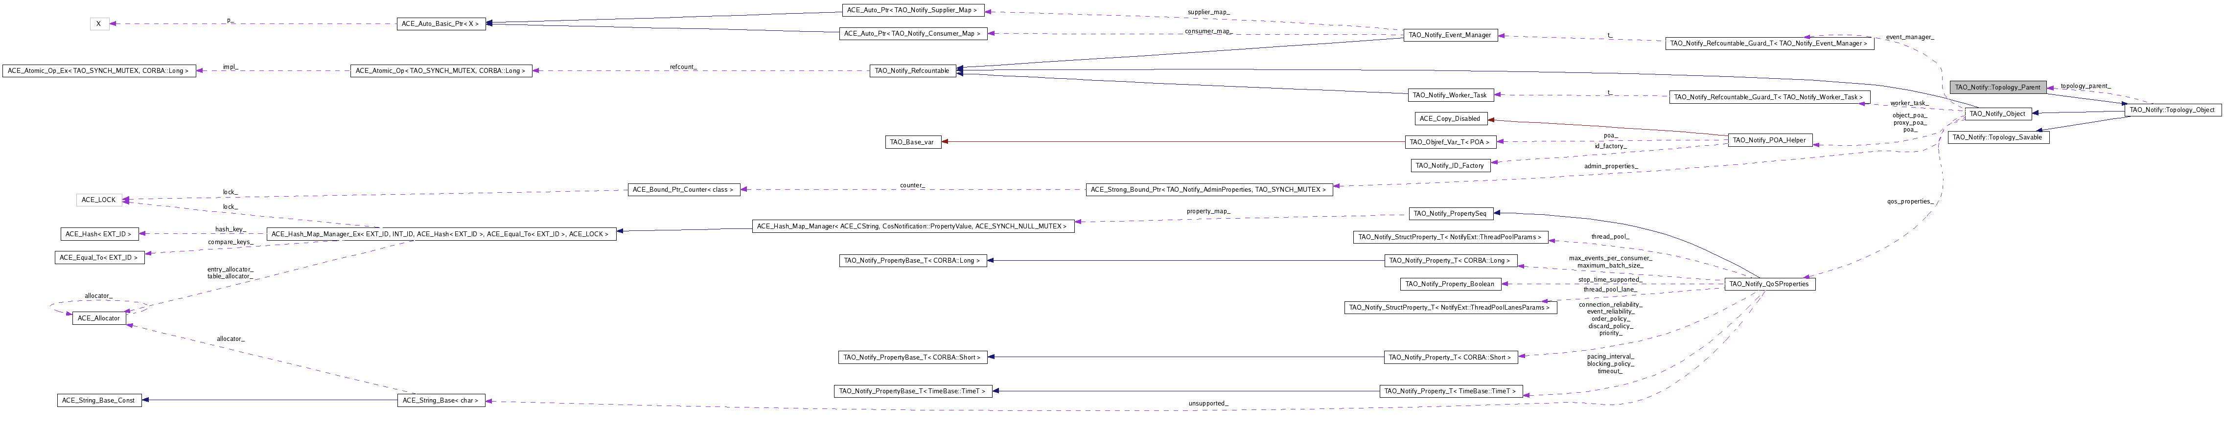Click the admin_properties_ edge label
This screenshot has height=429, width=2224.
click(x=1611, y=167)
